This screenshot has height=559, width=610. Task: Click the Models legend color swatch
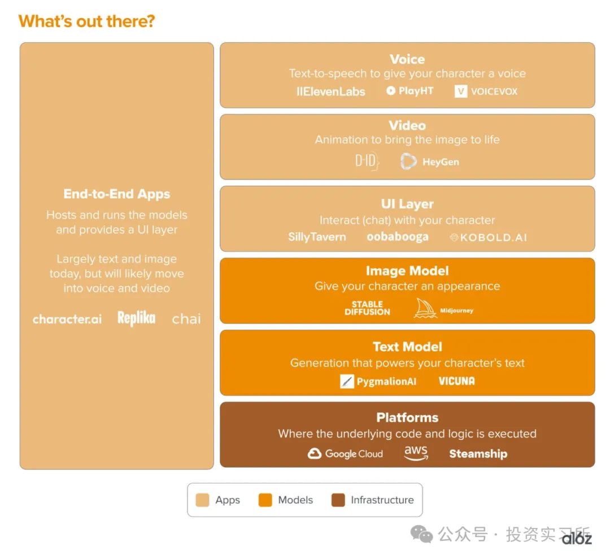pyautogui.click(x=265, y=500)
